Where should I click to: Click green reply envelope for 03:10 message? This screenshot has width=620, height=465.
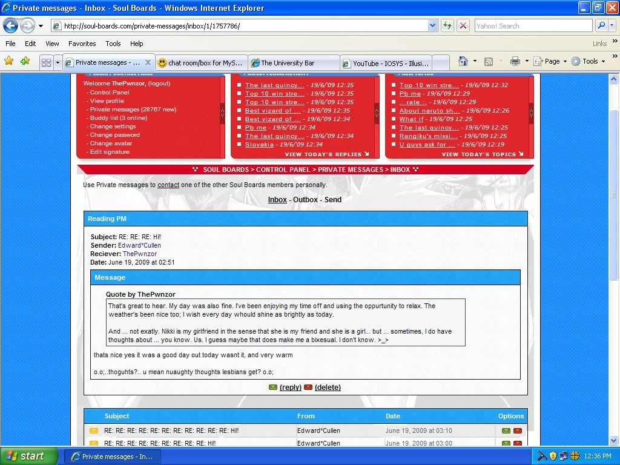coord(506,431)
